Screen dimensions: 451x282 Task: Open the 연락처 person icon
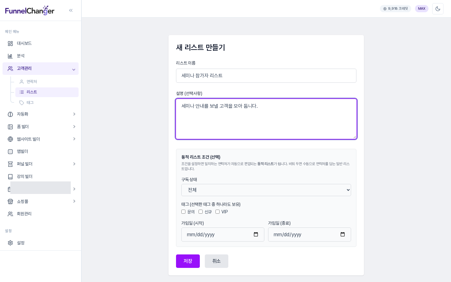click(x=22, y=82)
